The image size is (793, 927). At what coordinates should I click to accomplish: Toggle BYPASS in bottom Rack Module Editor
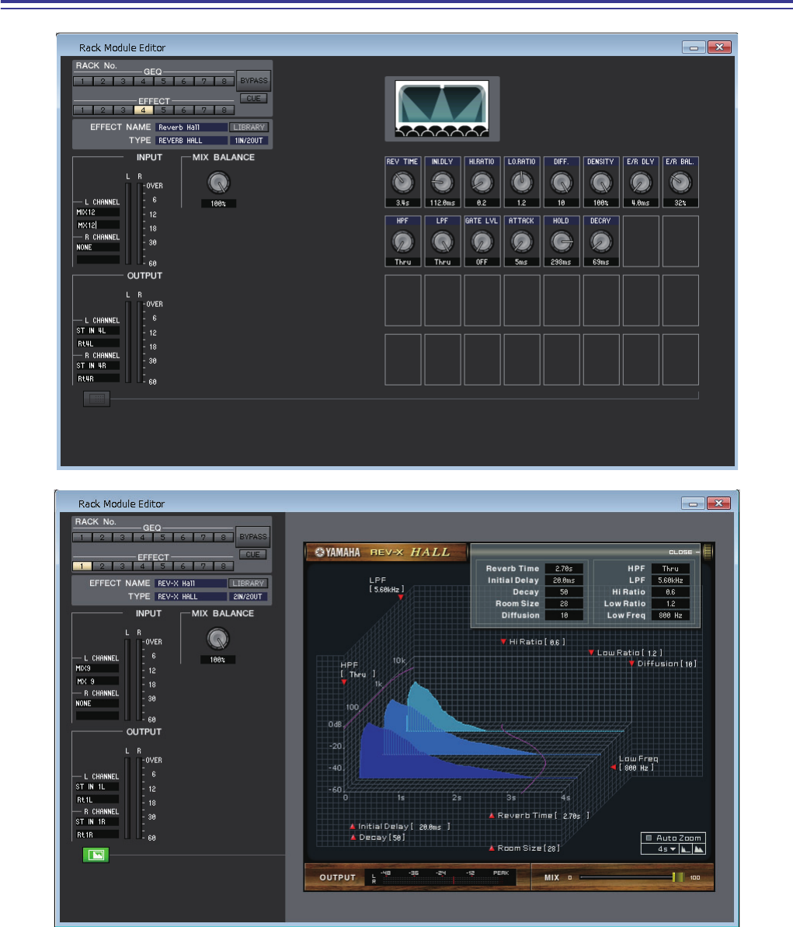[x=253, y=537]
